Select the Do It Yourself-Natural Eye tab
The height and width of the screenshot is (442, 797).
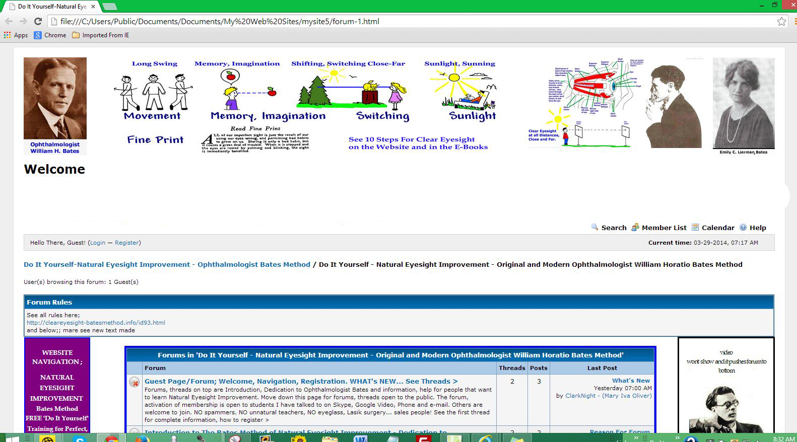coord(50,7)
